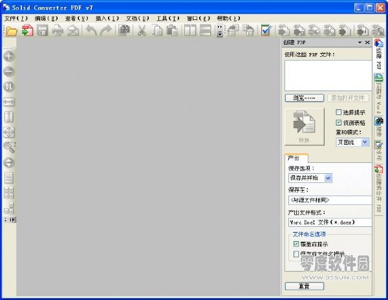Open the 插入(I) menu

pyautogui.click(x=107, y=18)
